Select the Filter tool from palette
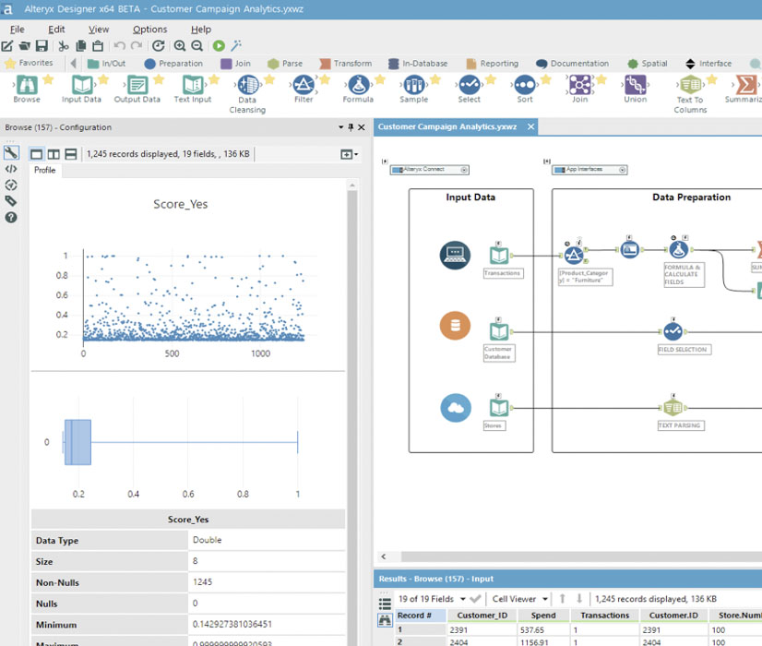This screenshot has width=762, height=646. pyautogui.click(x=304, y=89)
